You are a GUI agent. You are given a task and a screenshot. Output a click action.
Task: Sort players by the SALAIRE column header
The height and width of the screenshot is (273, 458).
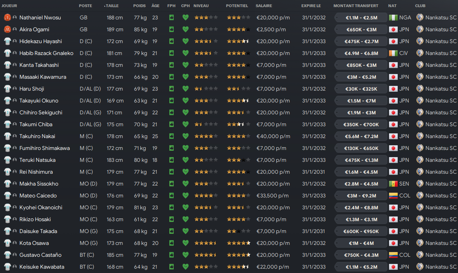point(264,6)
